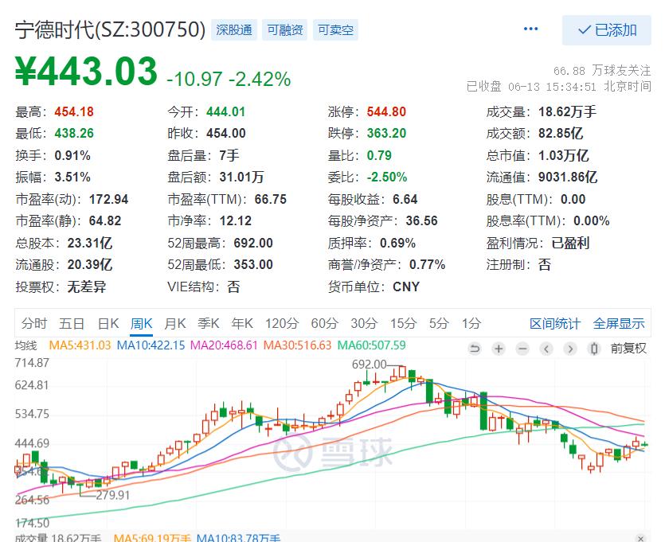
Task: Open the 前复权 price adjustment dropdown
Action: pyautogui.click(x=628, y=348)
